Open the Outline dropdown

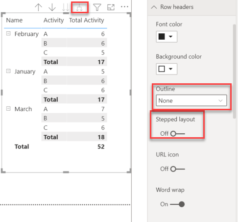tap(191, 100)
